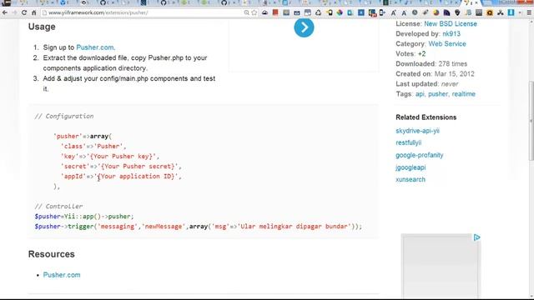
Task: Click the red square extension icon
Action: [275, 12]
